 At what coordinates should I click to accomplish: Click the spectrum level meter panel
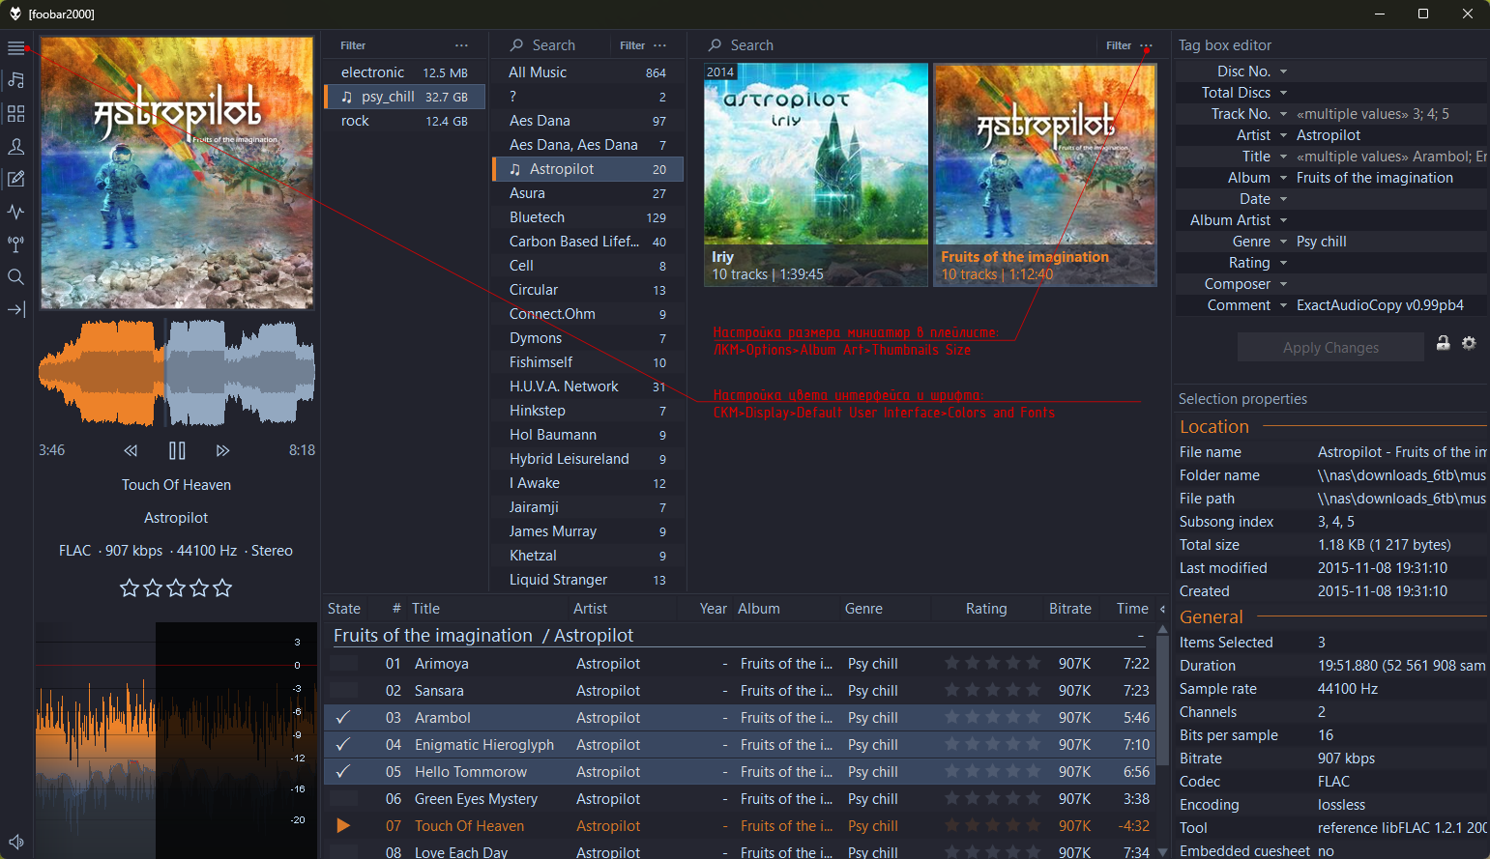point(176,739)
